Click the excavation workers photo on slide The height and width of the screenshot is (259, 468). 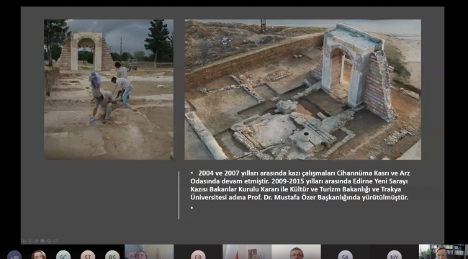[109, 89]
